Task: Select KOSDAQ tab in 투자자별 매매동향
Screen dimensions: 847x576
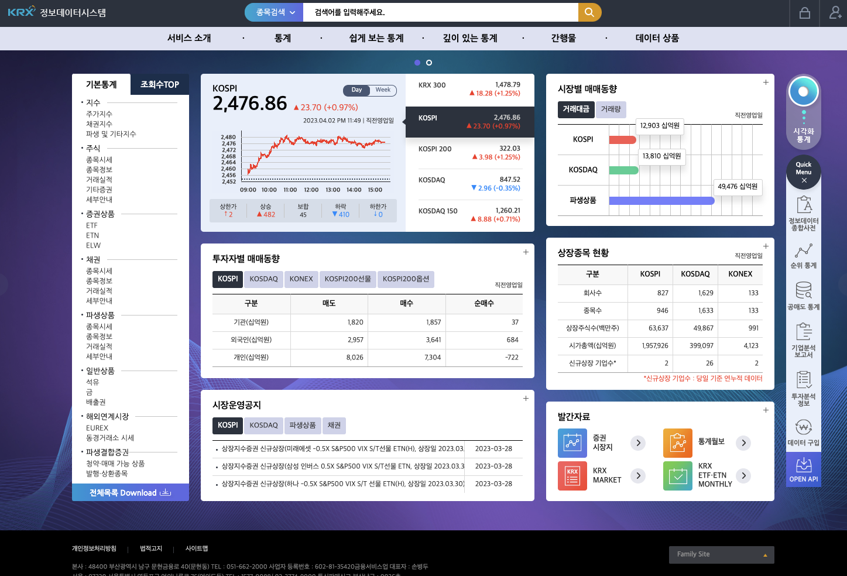Action: coord(264,279)
